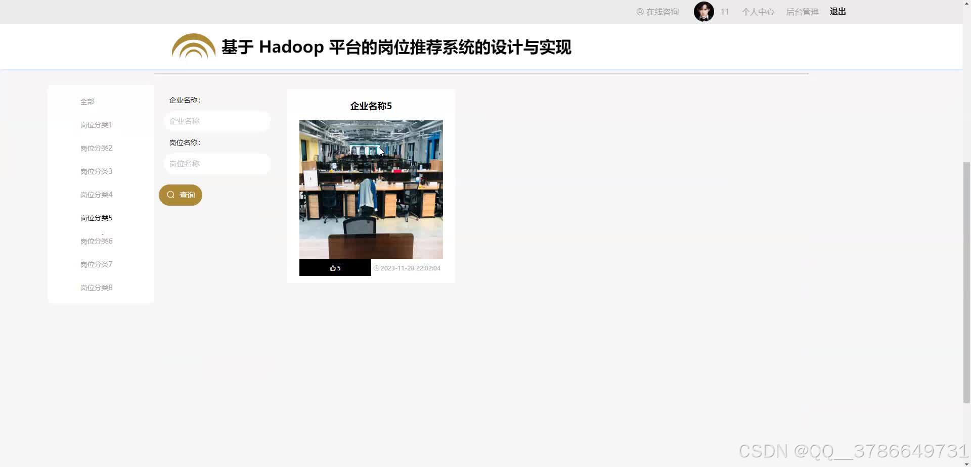Image resolution: width=971 pixels, height=467 pixels.
Task: Focus the 企业名称 input field
Action: click(217, 121)
